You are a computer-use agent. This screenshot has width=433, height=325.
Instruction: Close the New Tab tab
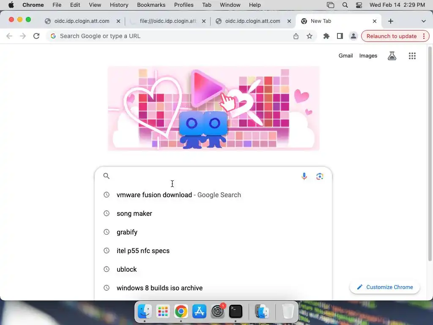tap(375, 21)
